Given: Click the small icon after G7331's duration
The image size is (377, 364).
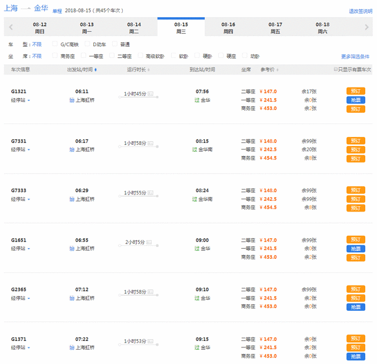Looking at the screenshot, I should point(150,143).
